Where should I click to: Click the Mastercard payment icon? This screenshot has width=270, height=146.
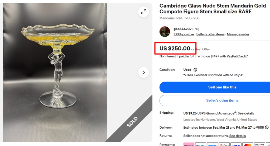(x=248, y=144)
